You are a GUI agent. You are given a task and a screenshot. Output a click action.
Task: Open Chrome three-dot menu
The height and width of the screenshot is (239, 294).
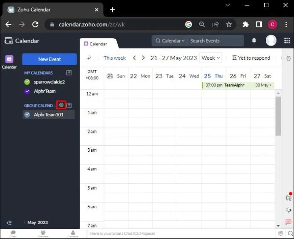coord(286,24)
